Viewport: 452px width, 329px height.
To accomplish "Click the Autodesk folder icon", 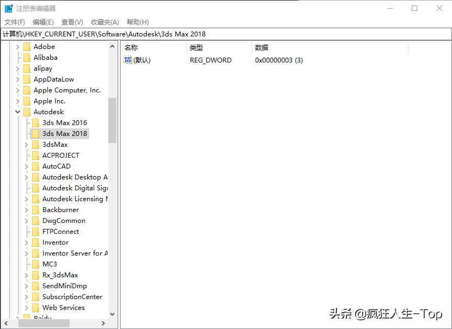I will pyautogui.click(x=27, y=111).
